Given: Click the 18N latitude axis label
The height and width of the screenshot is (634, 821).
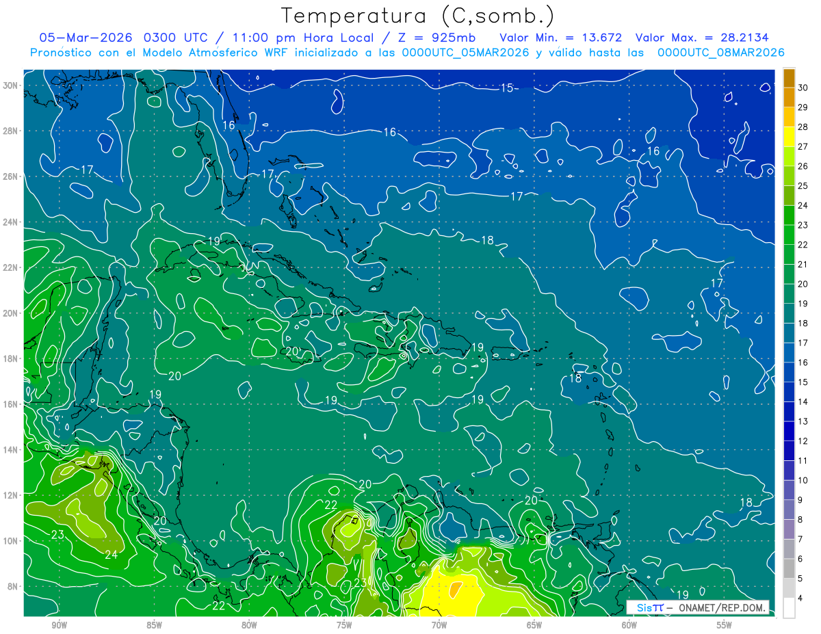Looking at the screenshot, I should 11,358.
